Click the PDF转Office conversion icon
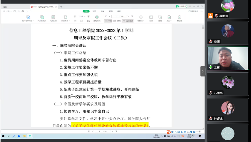 point(28,17)
